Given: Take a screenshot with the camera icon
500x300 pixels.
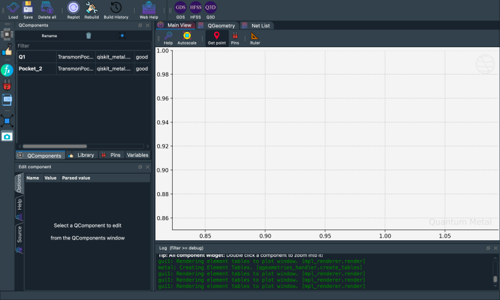Looking at the screenshot, I should 7,136.
